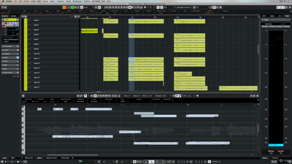Select the Zoom magnifier tool in project toolbar
292x164 pixels.
pyautogui.click(x=127, y=7)
